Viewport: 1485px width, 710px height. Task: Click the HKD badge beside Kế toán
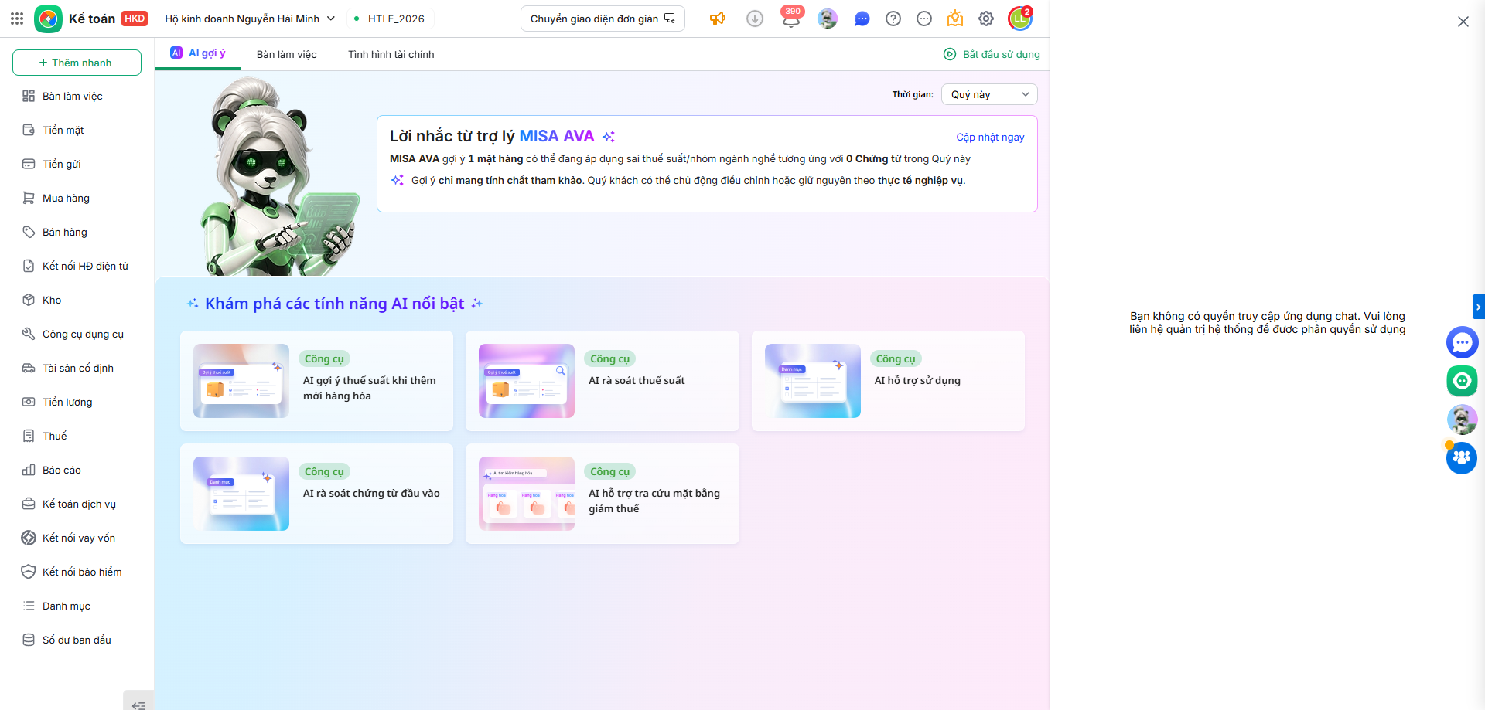tap(135, 19)
